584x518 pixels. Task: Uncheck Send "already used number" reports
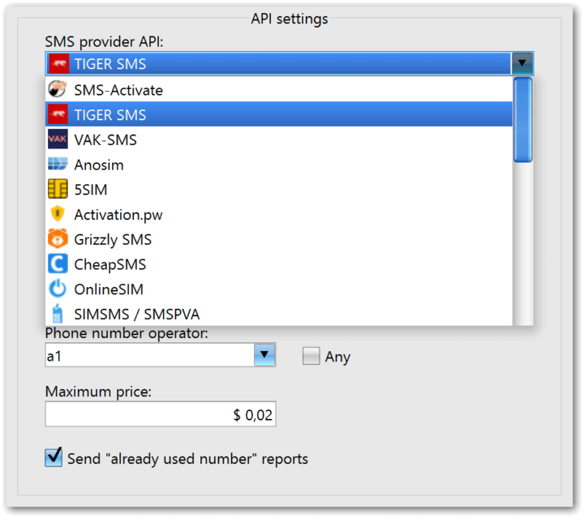[54, 458]
